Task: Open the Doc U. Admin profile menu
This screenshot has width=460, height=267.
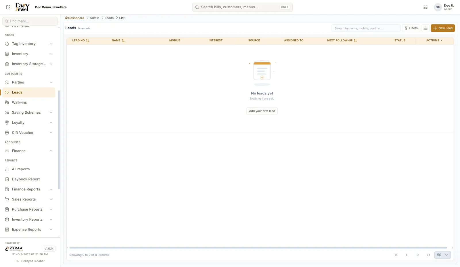Action: click(x=444, y=7)
